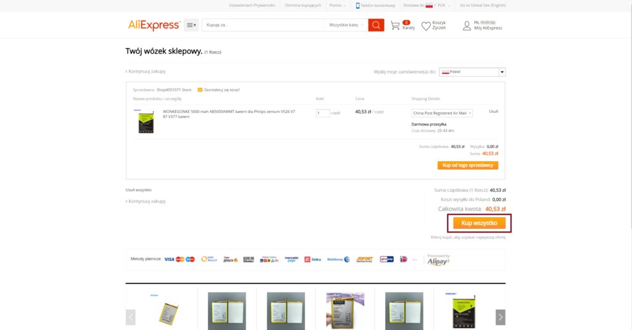Image resolution: width=632 pixels, height=330 pixels.
Task: Open Ochrona kupujących in top bar
Action: pyautogui.click(x=302, y=6)
